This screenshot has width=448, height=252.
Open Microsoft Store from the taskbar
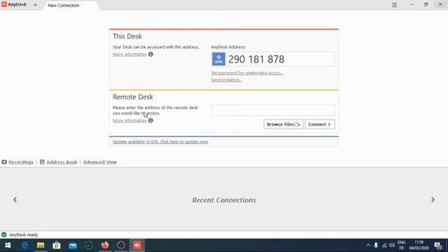(x=57, y=246)
